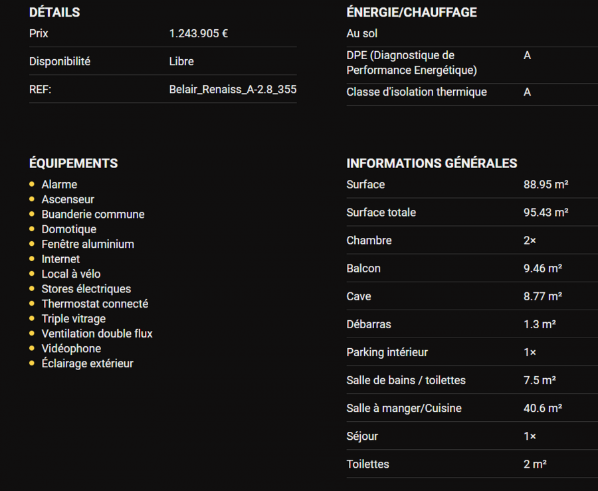The height and width of the screenshot is (491, 598).
Task: Select the Salle à manger/Cuisine row
Action: pos(404,408)
